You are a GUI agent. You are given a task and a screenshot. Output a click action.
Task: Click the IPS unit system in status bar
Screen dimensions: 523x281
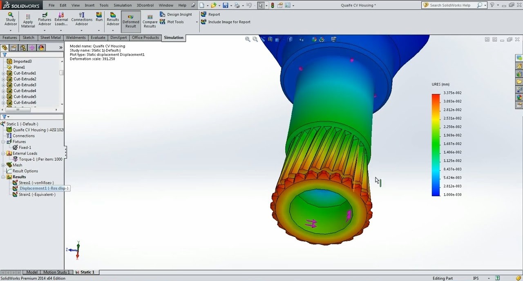pyautogui.click(x=476, y=278)
